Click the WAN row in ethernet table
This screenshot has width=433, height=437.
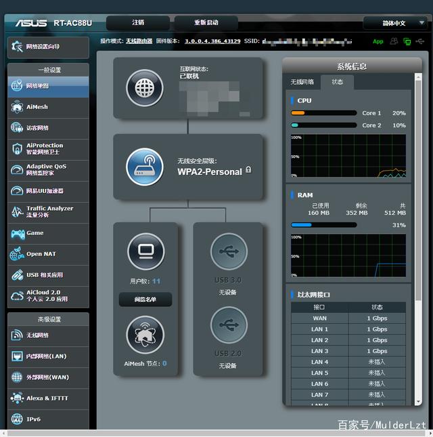pyautogui.click(x=348, y=318)
